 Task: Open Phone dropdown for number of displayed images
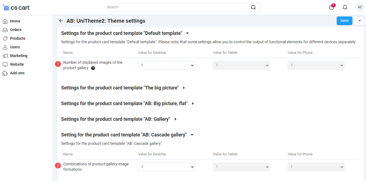(x=316, y=65)
